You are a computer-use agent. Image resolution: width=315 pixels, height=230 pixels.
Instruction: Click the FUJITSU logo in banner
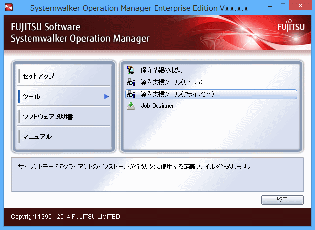click(291, 25)
